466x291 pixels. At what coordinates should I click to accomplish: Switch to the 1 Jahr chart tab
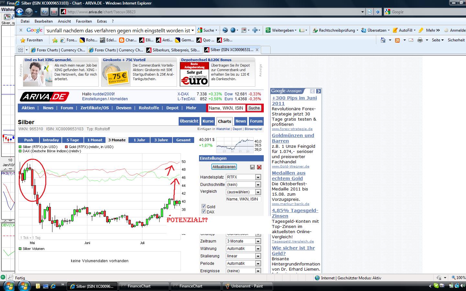pos(139,140)
